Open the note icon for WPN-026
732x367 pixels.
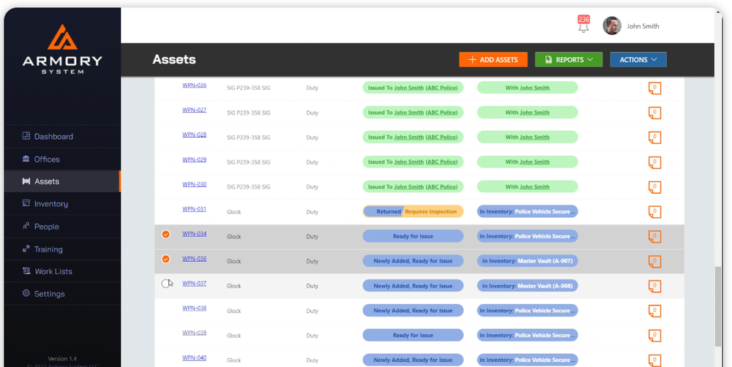[x=654, y=88]
